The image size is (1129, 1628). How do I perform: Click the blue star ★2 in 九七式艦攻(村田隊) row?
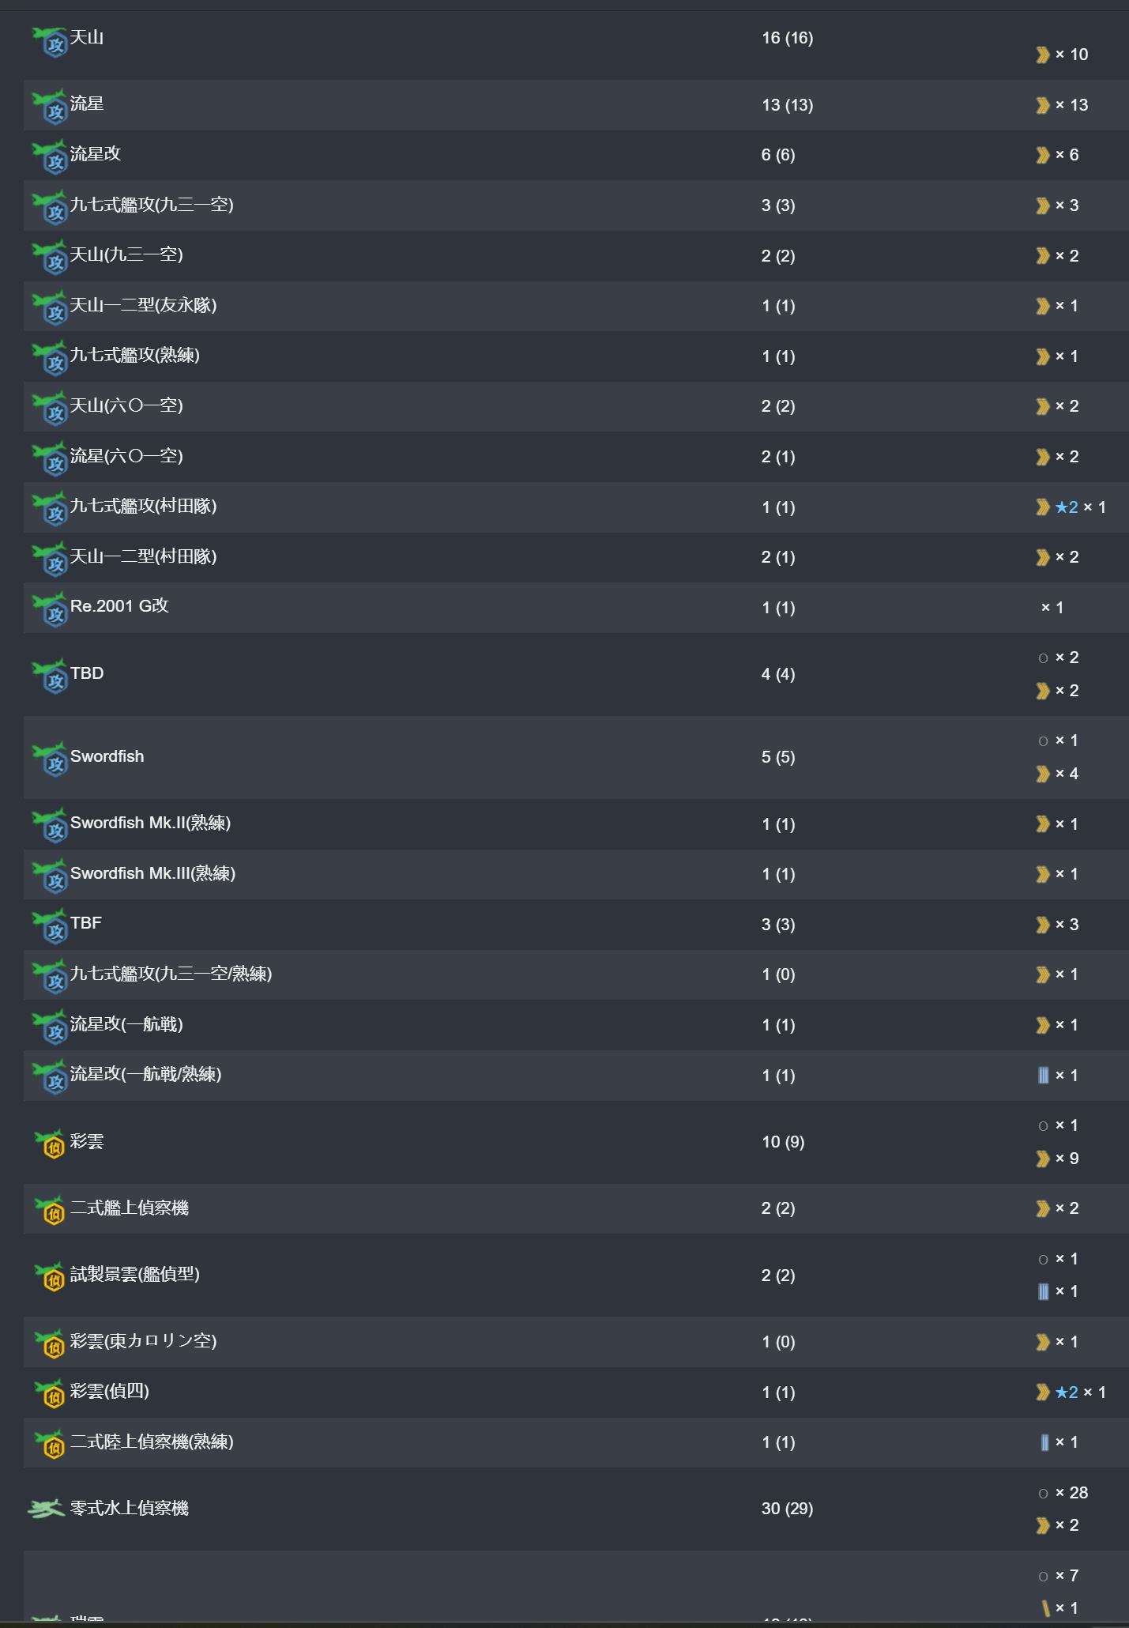[1067, 507]
